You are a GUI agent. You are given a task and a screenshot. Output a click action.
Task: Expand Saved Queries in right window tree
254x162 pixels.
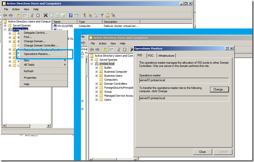point(92,60)
